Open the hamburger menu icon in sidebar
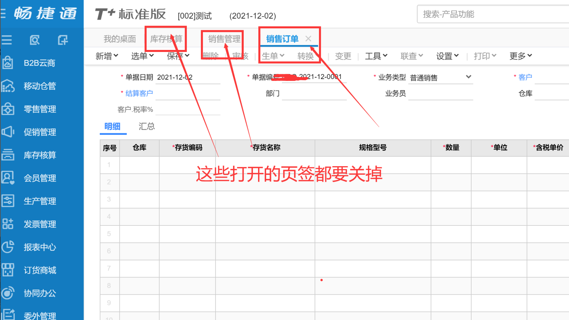Screen dimensions: 569x320 point(6,40)
